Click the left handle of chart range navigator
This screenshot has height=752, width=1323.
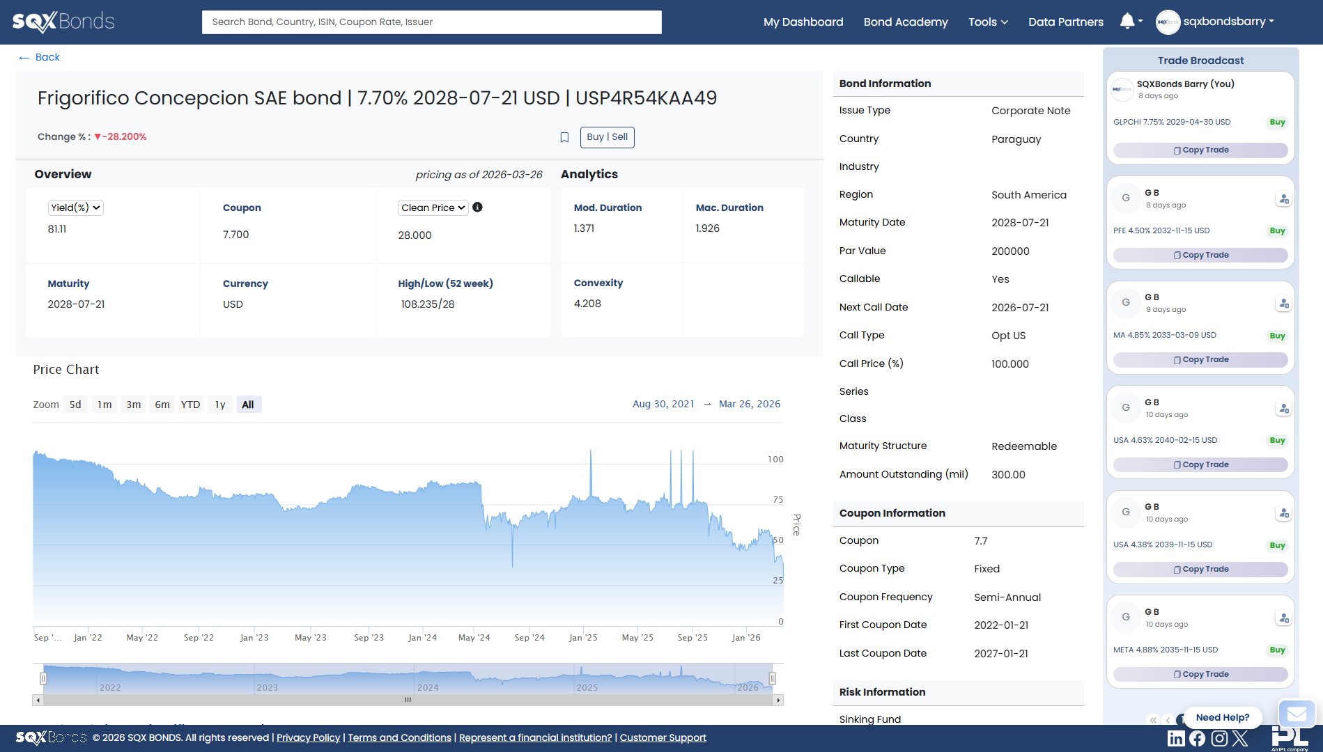coord(43,677)
